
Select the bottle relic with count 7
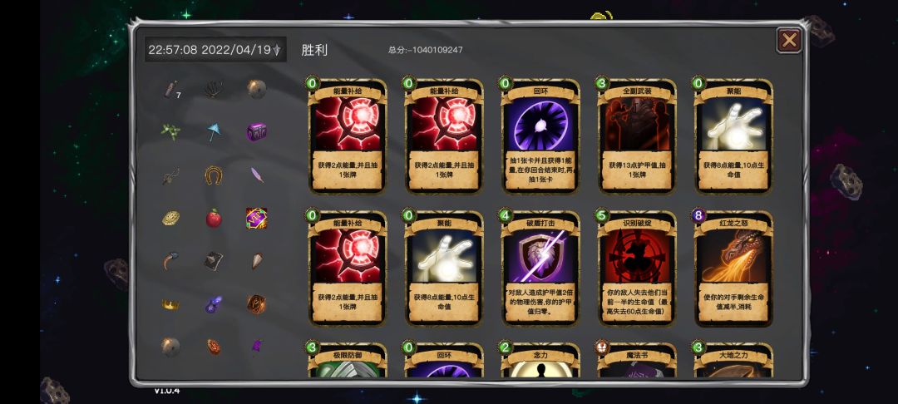pyautogui.click(x=171, y=89)
